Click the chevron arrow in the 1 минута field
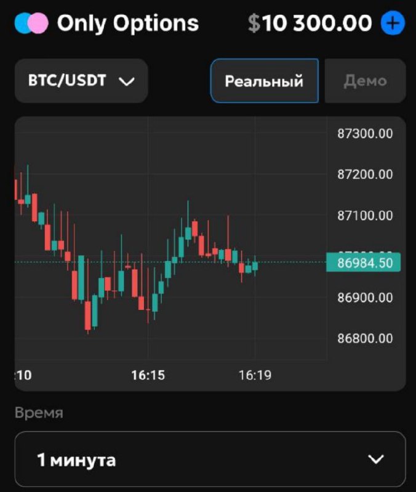 (375, 459)
